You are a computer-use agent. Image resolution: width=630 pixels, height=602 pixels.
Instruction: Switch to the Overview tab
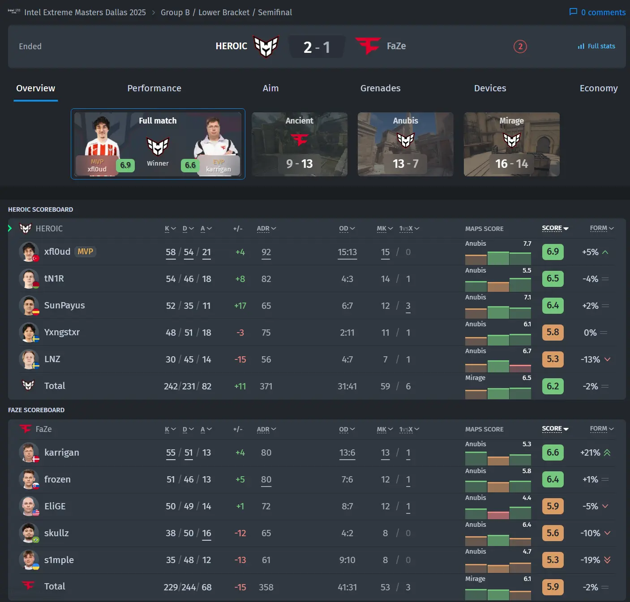[36, 88]
